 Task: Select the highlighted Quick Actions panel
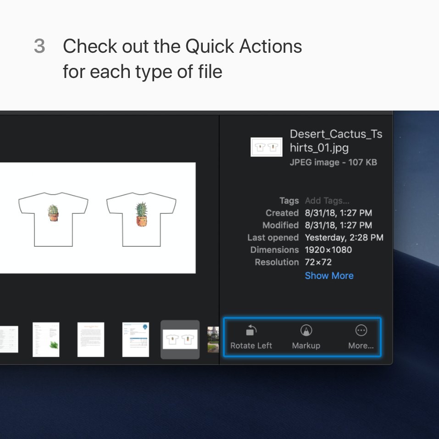[x=302, y=337]
